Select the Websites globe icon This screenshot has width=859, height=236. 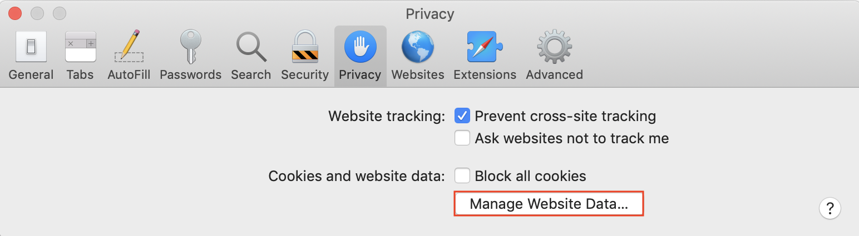418,47
